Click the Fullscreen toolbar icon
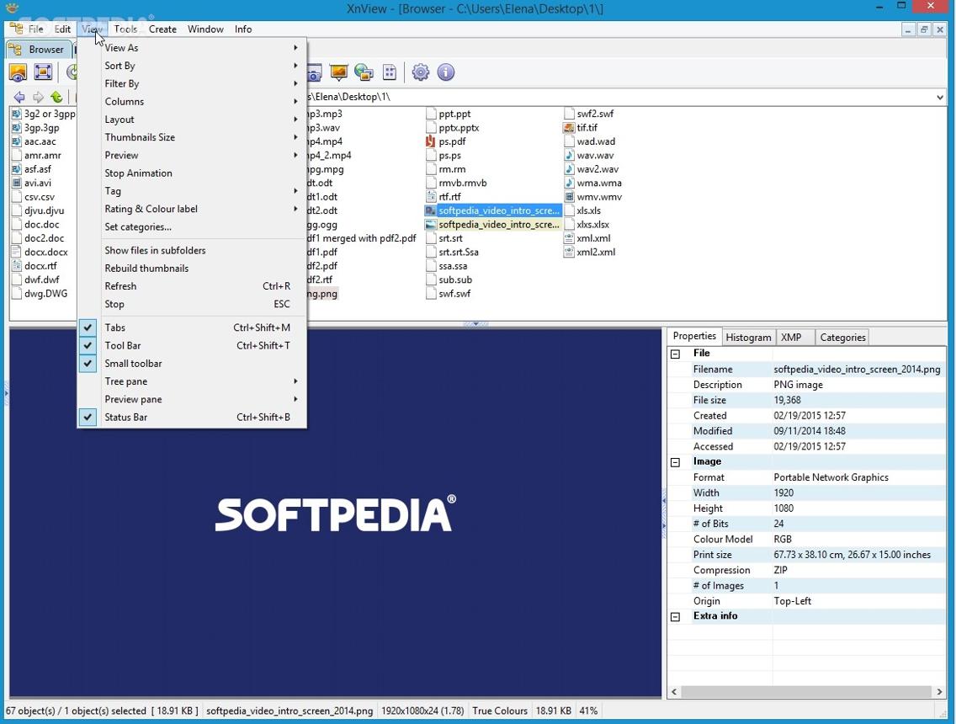This screenshot has height=724, width=956. point(43,72)
